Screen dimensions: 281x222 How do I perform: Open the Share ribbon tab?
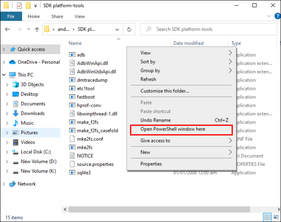coord(57,16)
